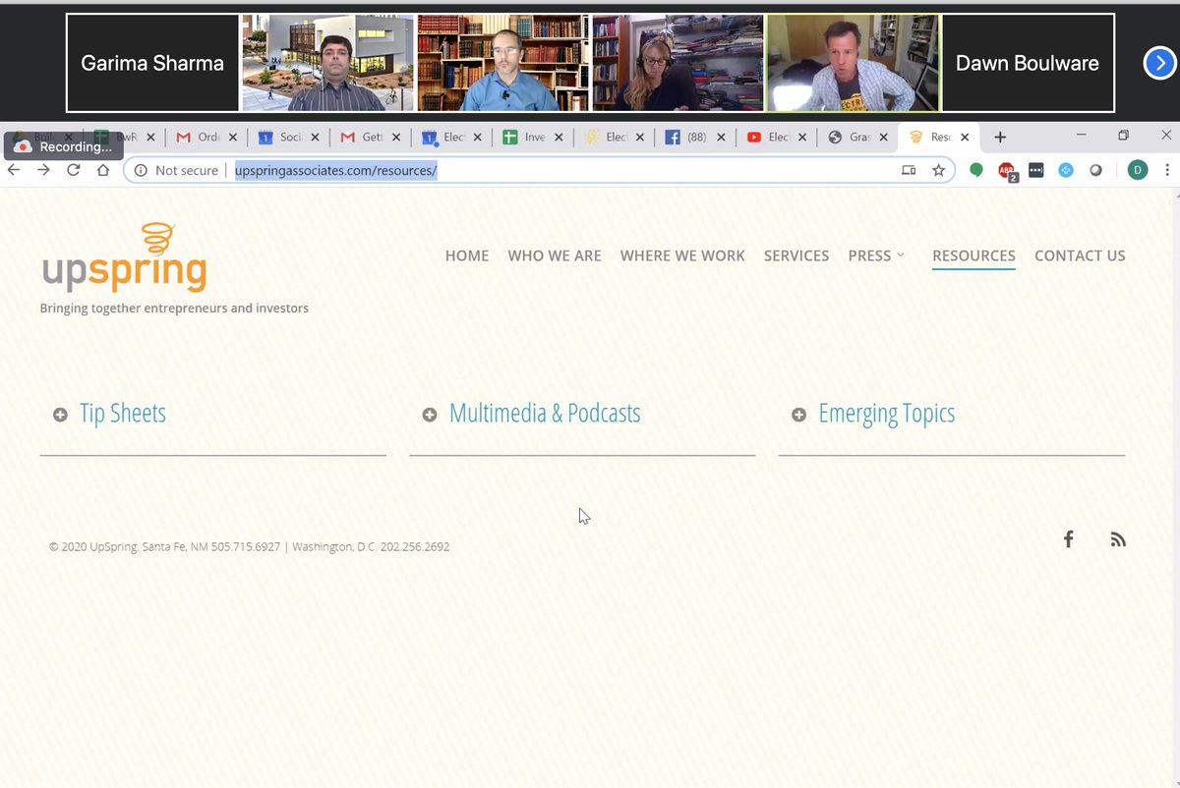The height and width of the screenshot is (788, 1180).
Task: Click the 2020 UpSpring copyright footer text
Action: (x=249, y=546)
